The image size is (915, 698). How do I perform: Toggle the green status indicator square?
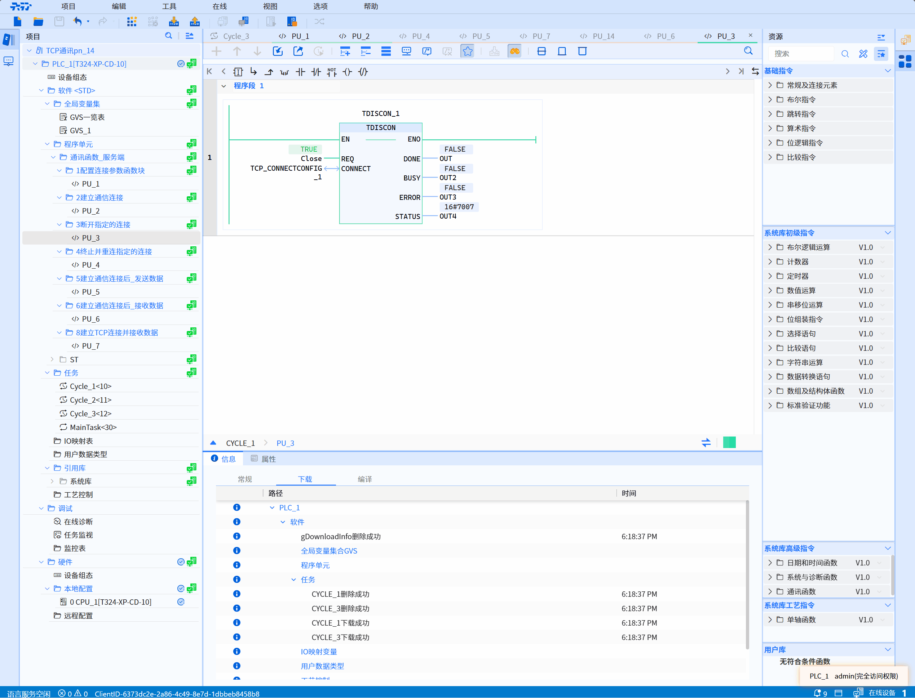coord(729,443)
